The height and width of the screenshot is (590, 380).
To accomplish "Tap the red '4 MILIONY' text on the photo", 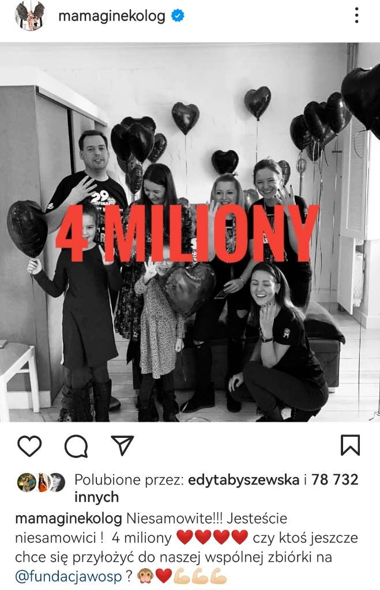I will [187, 234].
